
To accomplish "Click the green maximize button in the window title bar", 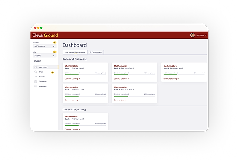I will [41, 28].
